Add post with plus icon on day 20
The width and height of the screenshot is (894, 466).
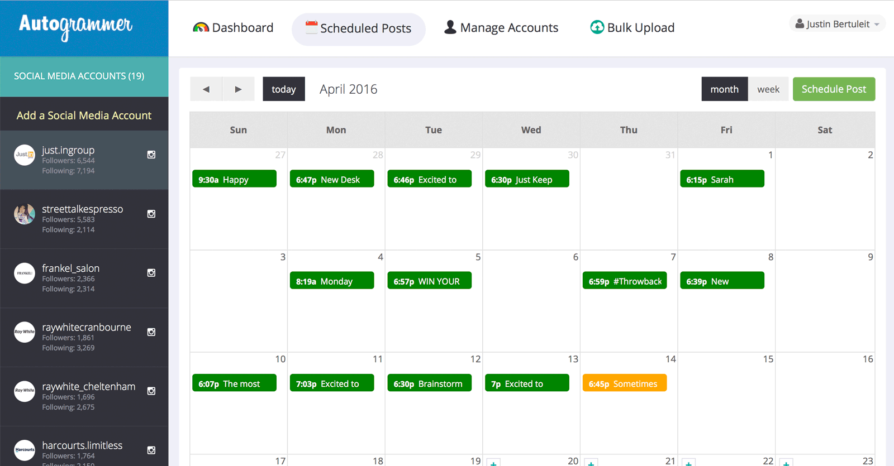493,463
